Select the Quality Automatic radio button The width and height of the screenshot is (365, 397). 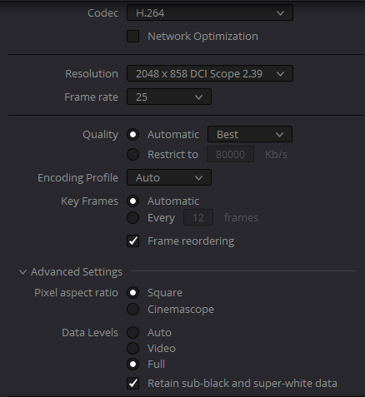coord(132,135)
